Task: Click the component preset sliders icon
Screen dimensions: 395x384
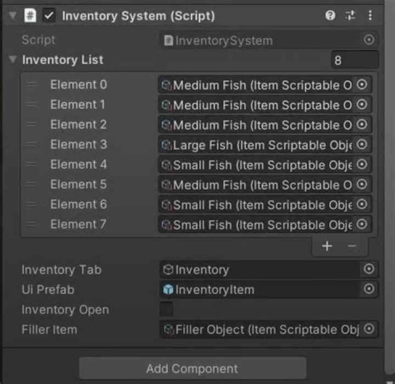Action: tap(350, 16)
